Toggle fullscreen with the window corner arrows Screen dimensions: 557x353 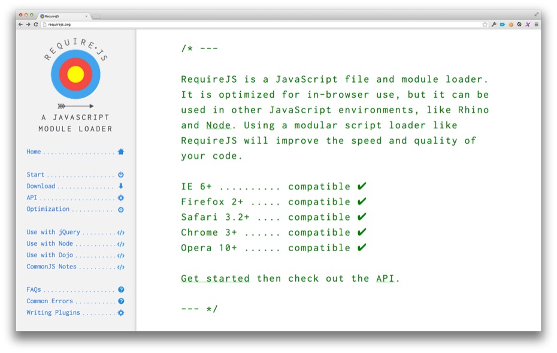coord(536,14)
